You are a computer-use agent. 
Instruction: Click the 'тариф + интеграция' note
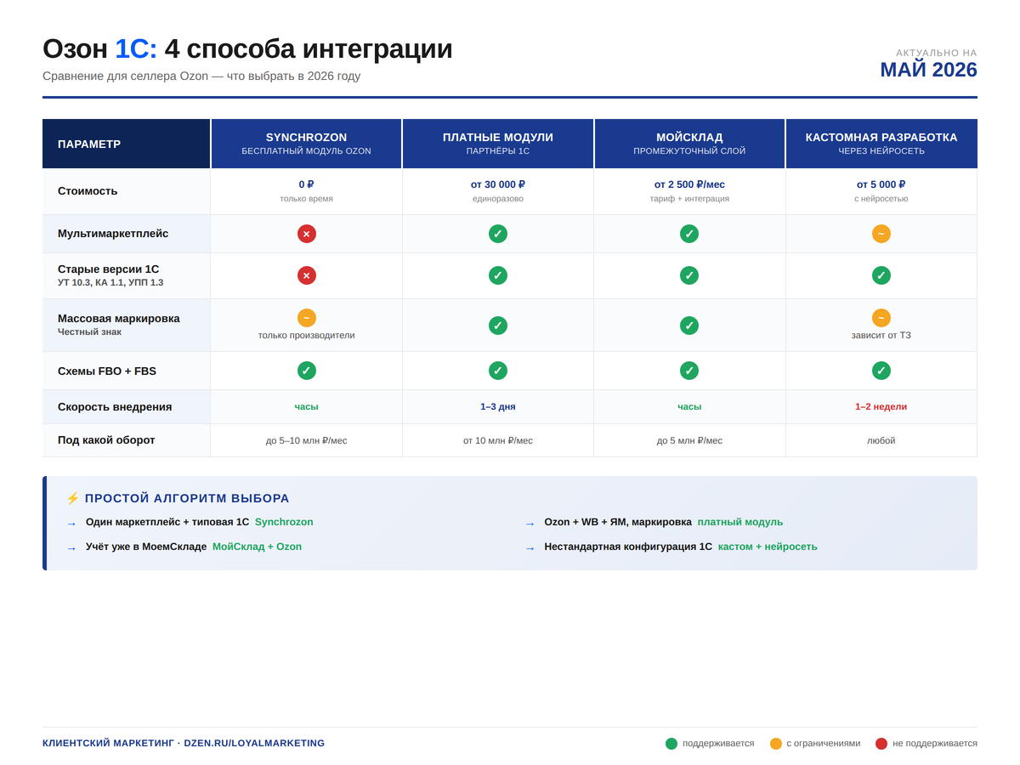(x=689, y=199)
